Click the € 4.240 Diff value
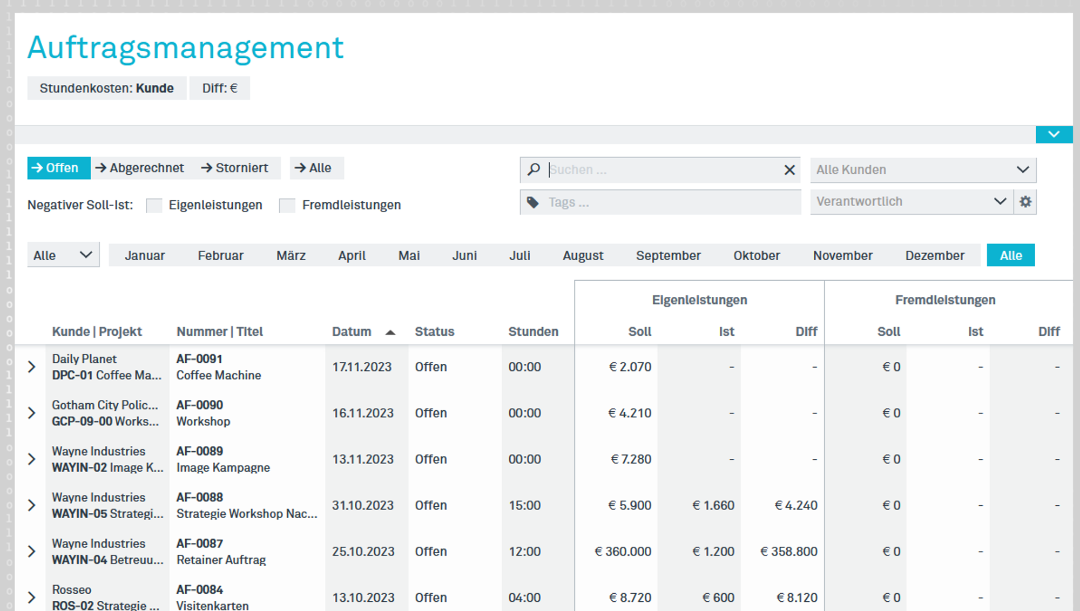 tap(796, 505)
